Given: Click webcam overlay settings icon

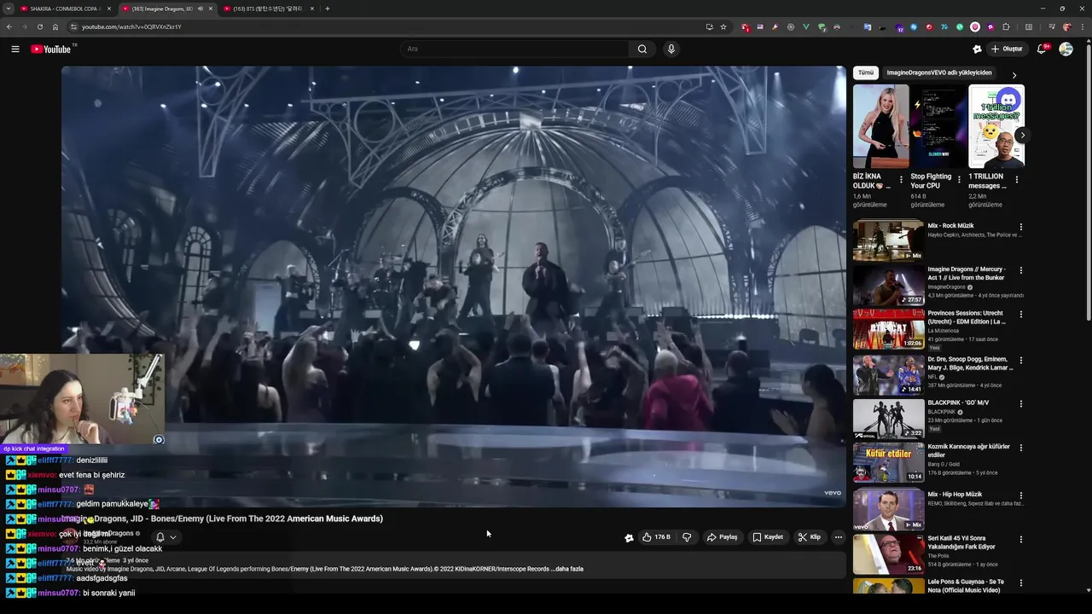Looking at the screenshot, I should point(159,440).
